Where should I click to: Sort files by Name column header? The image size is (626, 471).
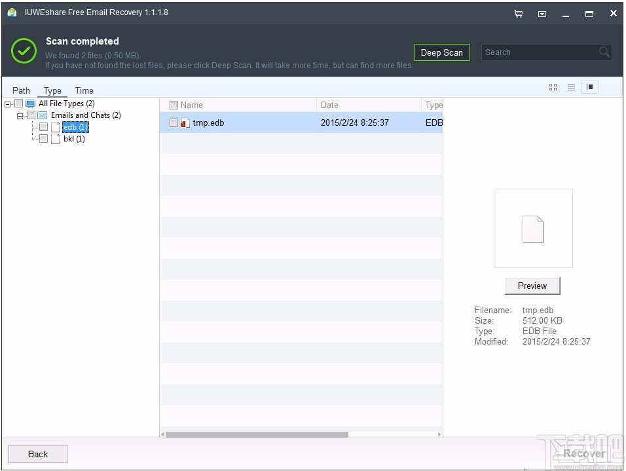192,105
